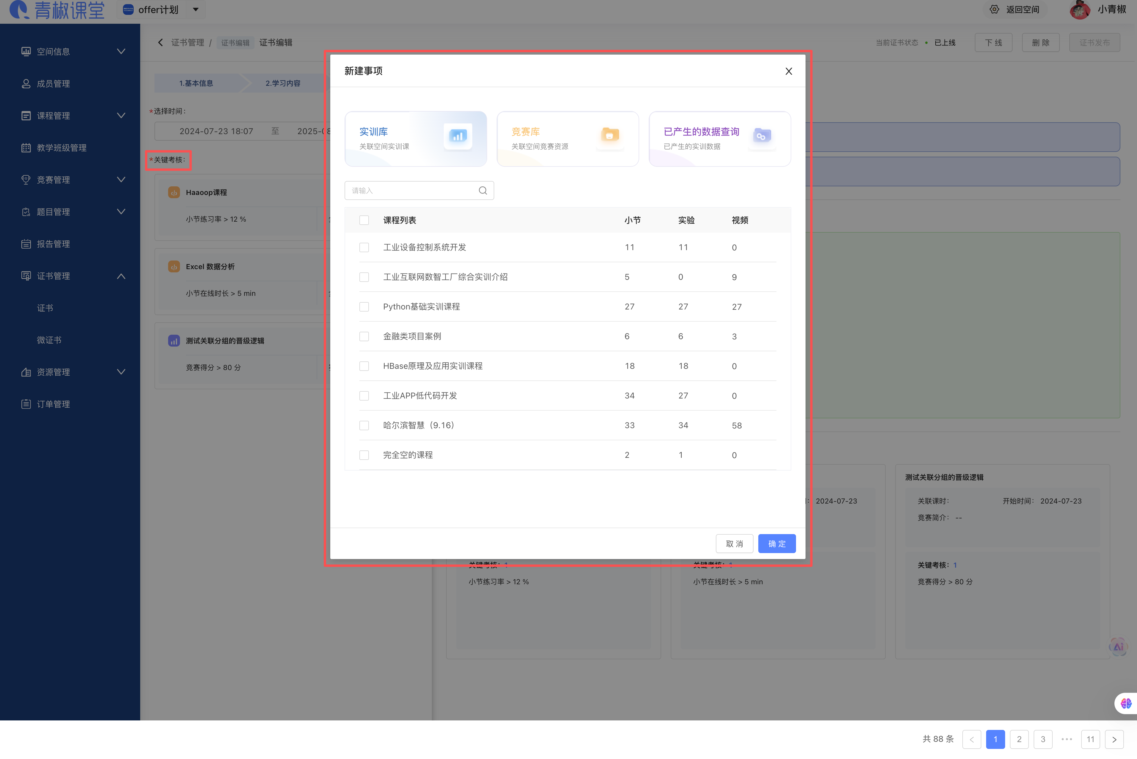Toggle the select-all 课程列表 header checkbox
The image size is (1137, 759).
[x=364, y=220]
